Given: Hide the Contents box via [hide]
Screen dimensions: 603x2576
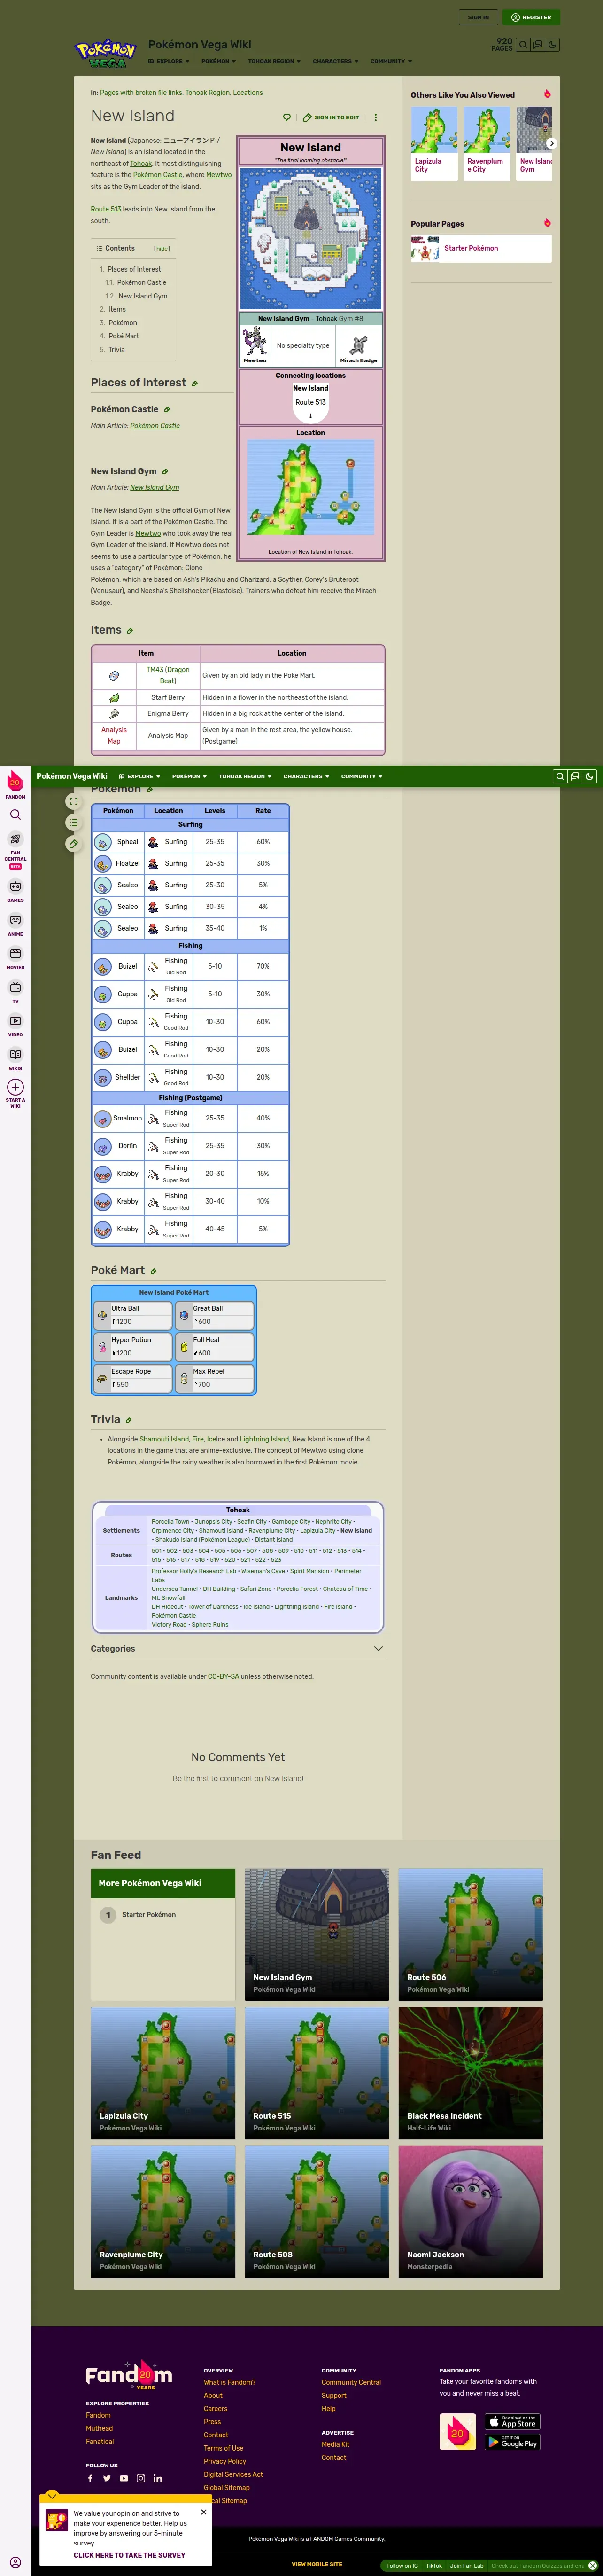Looking at the screenshot, I should click(x=162, y=248).
